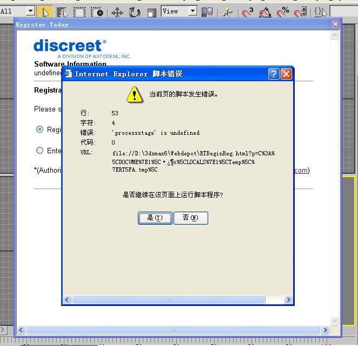Toggle Select and Manipulate tool
This screenshot has height=346, width=358.
(x=227, y=12)
